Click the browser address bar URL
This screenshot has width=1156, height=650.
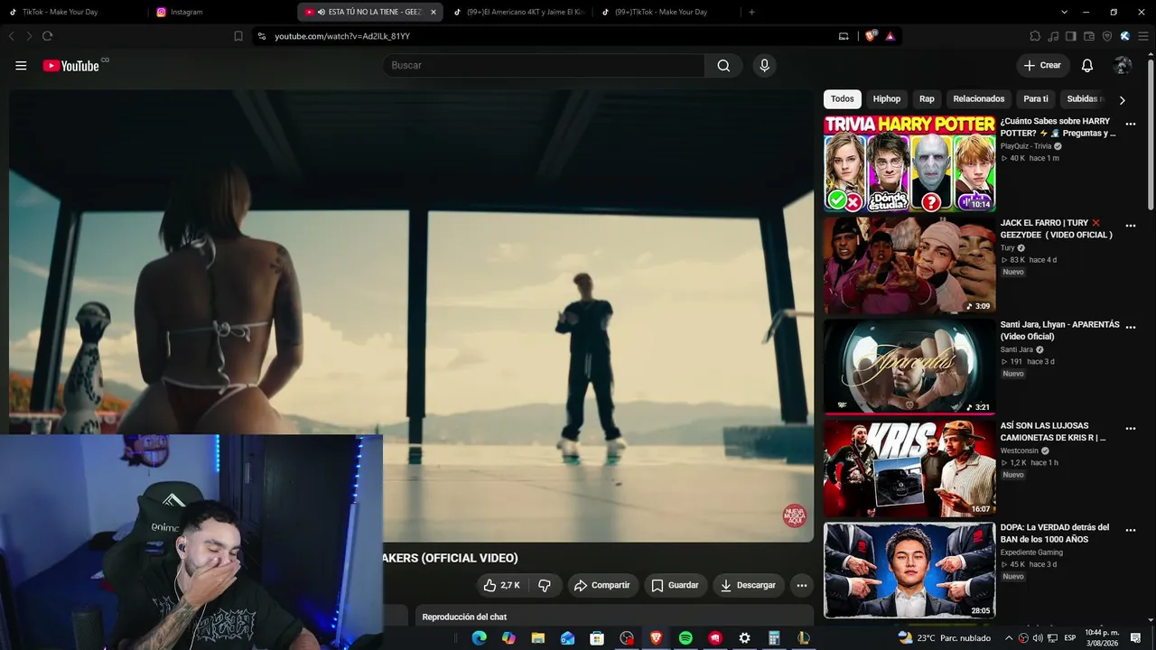tap(342, 36)
